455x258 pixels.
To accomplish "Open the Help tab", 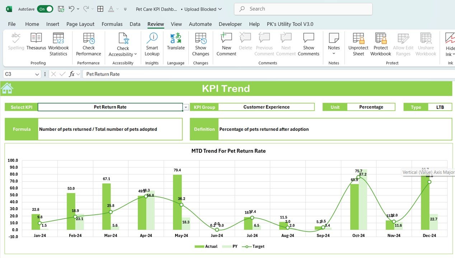I will coord(254,24).
